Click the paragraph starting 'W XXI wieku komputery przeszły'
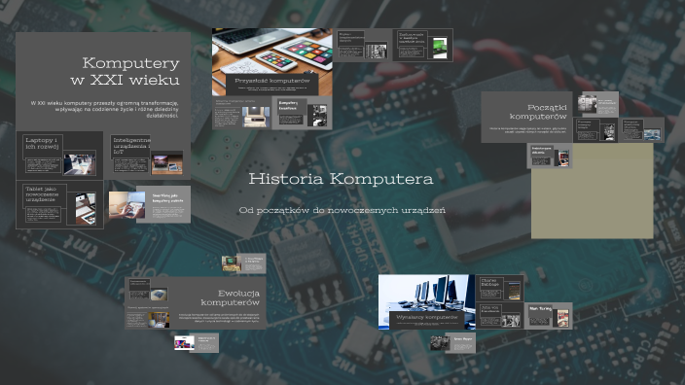This screenshot has height=385, width=685. click(104, 110)
